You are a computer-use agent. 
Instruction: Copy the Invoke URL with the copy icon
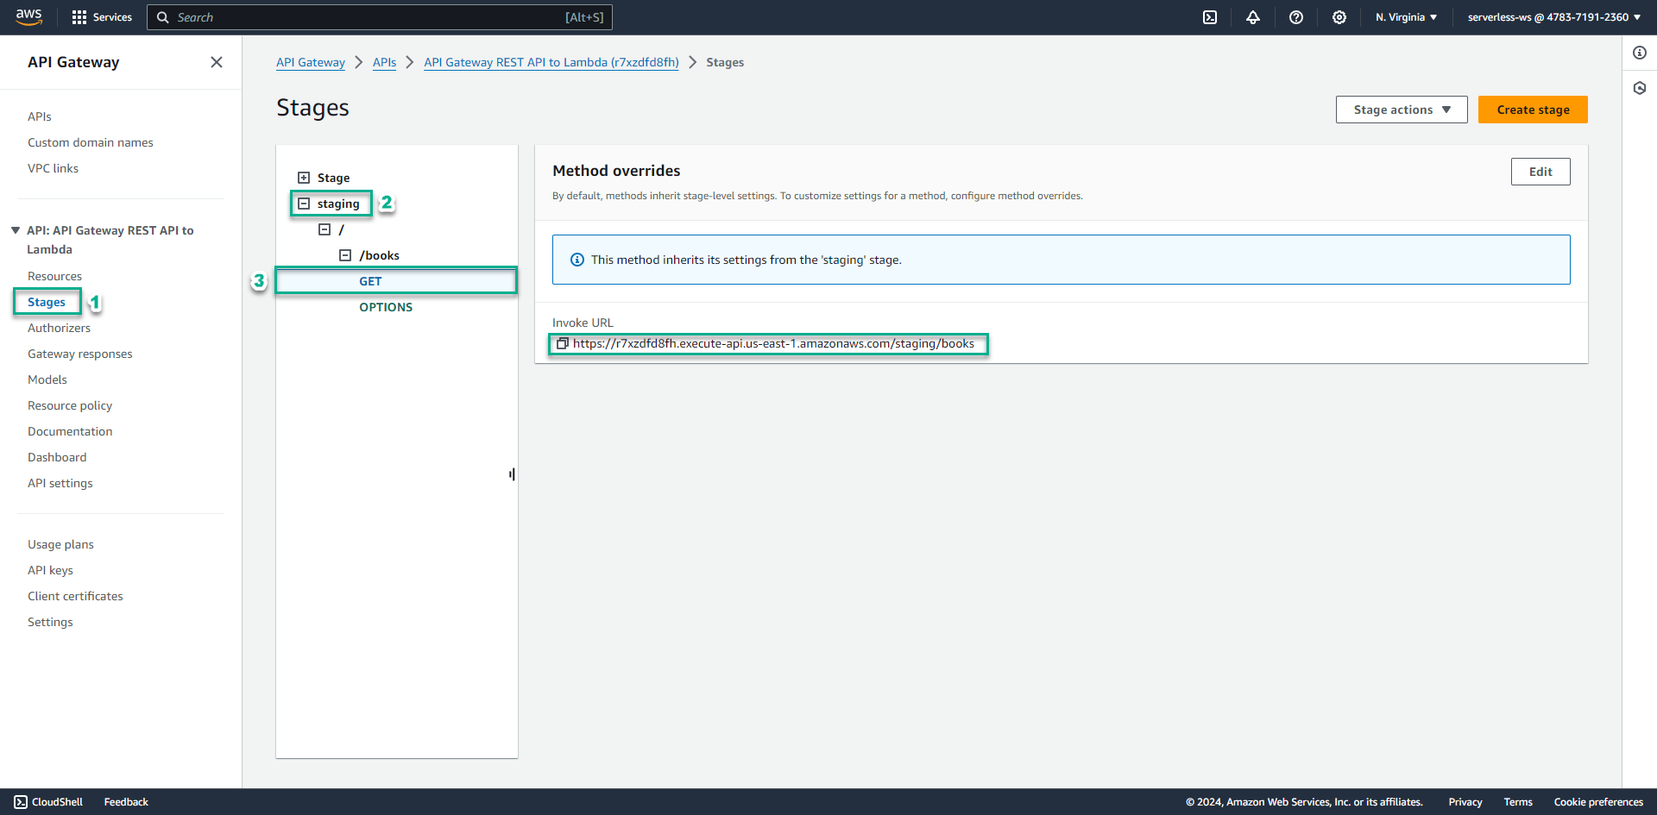coord(562,343)
